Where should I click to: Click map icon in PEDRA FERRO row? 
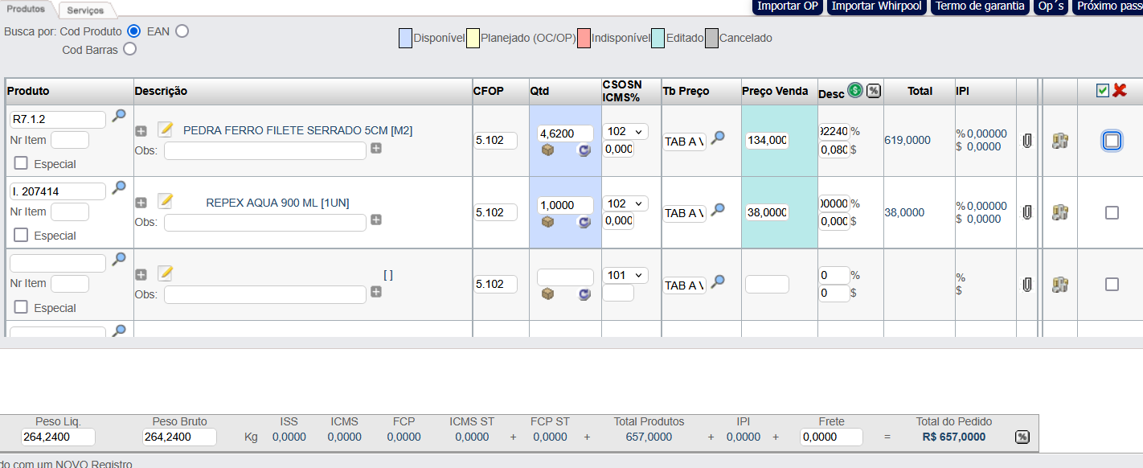pyautogui.click(x=1060, y=141)
